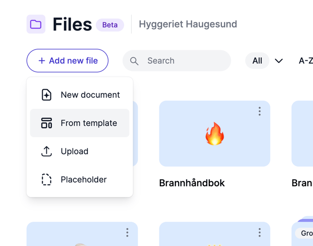Choose From template menu entry
313x246 pixels.
pyautogui.click(x=80, y=123)
